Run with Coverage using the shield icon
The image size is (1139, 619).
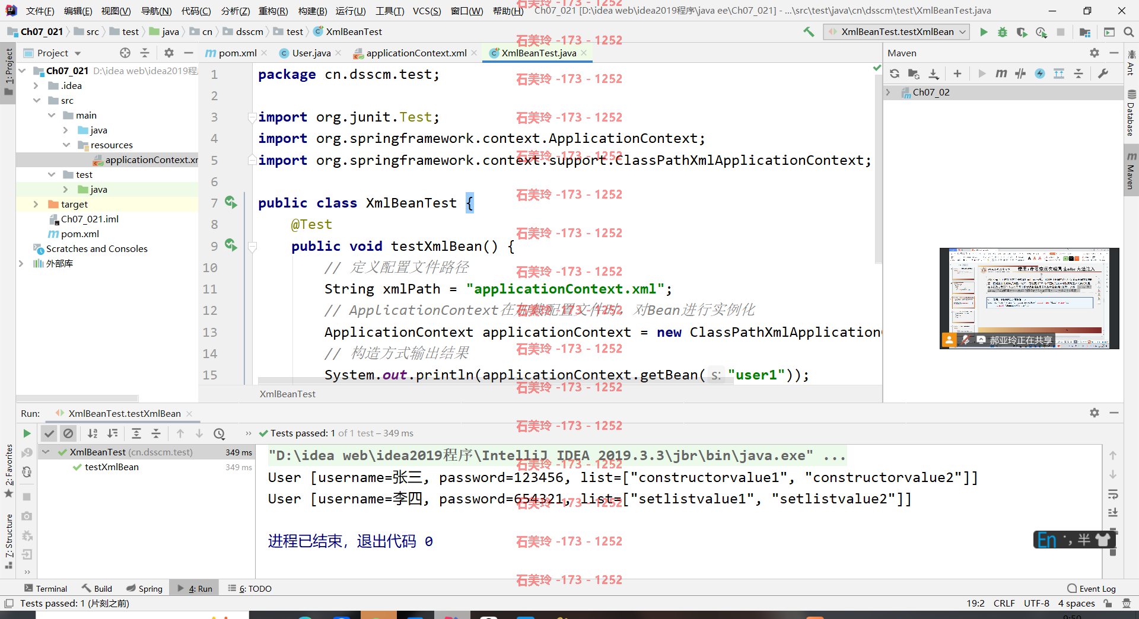point(1022,32)
